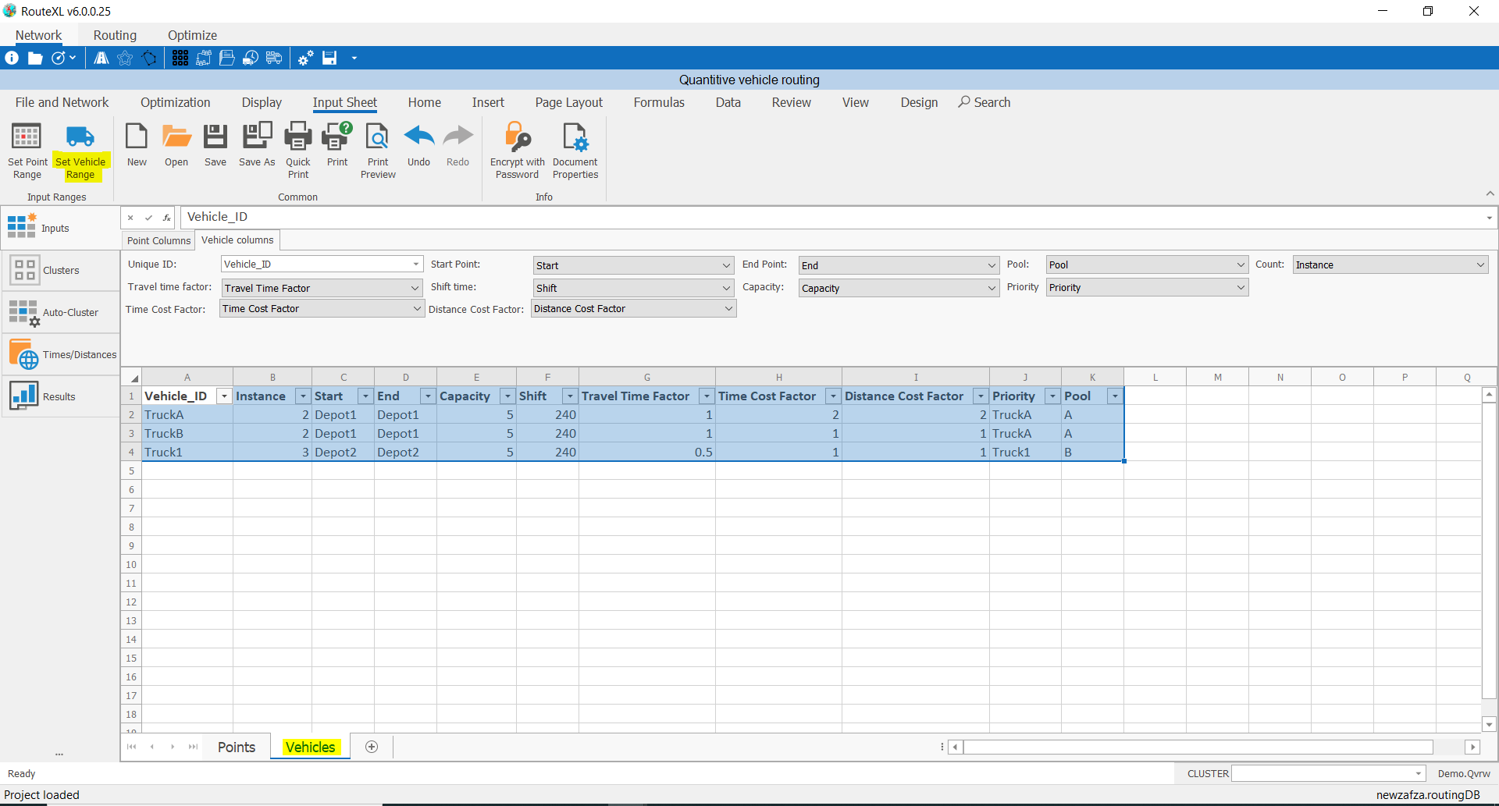The image size is (1499, 806).
Task: Click the Search box in the ribbon
Action: [x=984, y=102]
